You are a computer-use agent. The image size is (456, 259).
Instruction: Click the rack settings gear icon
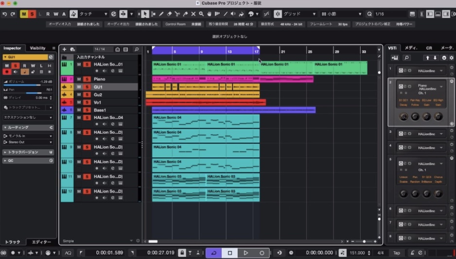451,58
